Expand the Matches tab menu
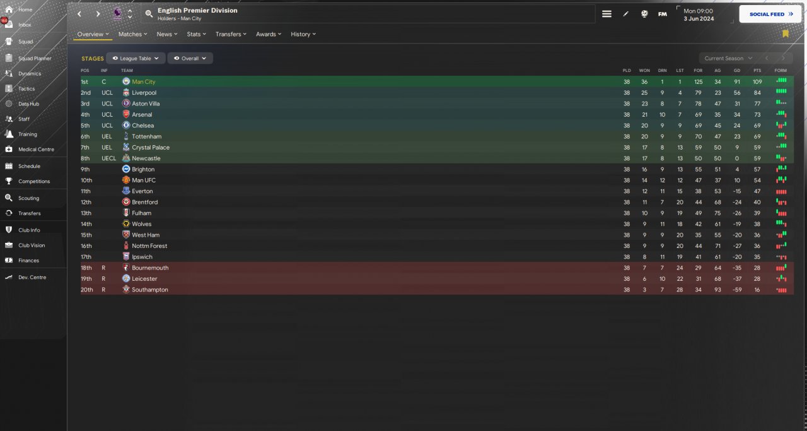 [133, 34]
